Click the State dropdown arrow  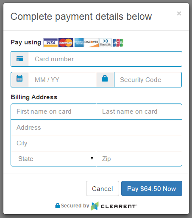[92, 158]
